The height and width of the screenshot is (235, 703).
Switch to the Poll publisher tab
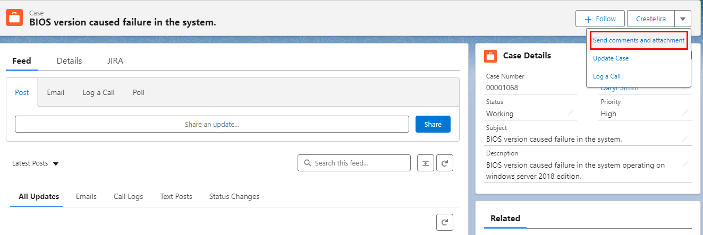click(139, 92)
